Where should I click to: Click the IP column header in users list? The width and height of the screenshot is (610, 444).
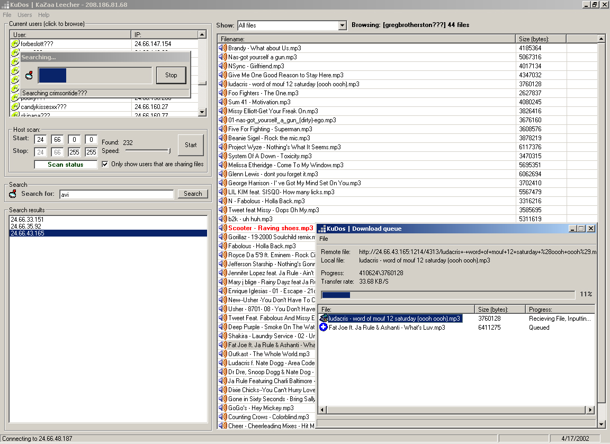pos(165,34)
